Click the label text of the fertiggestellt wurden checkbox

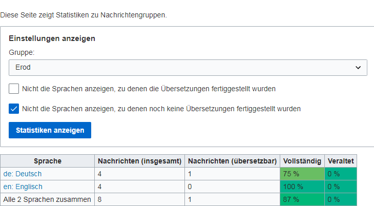point(149,89)
